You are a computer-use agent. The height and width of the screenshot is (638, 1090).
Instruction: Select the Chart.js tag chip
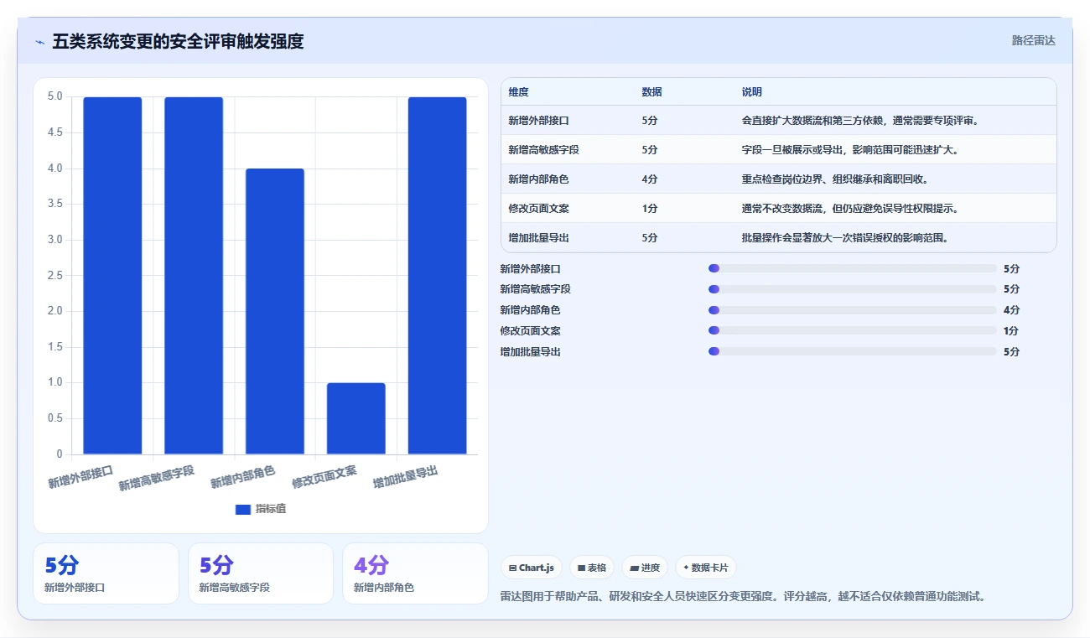tap(531, 568)
